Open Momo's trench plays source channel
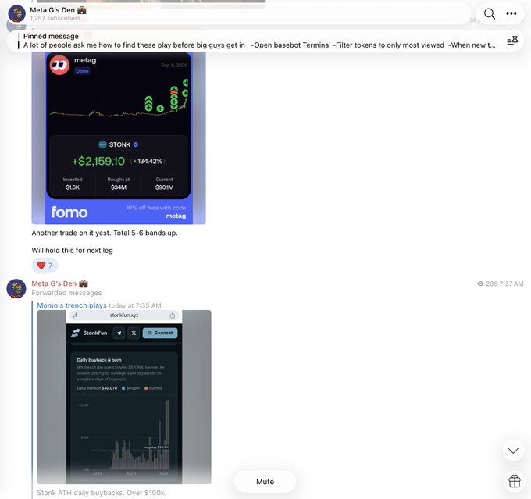This screenshot has width=531, height=499. point(72,305)
